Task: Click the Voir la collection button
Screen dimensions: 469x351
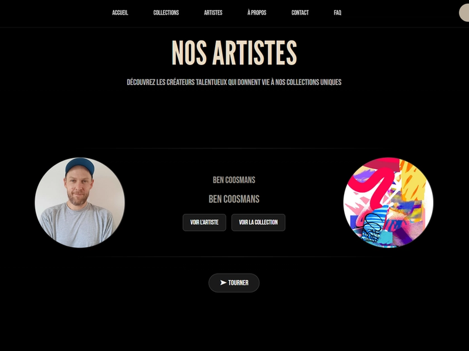Action: pos(258,223)
